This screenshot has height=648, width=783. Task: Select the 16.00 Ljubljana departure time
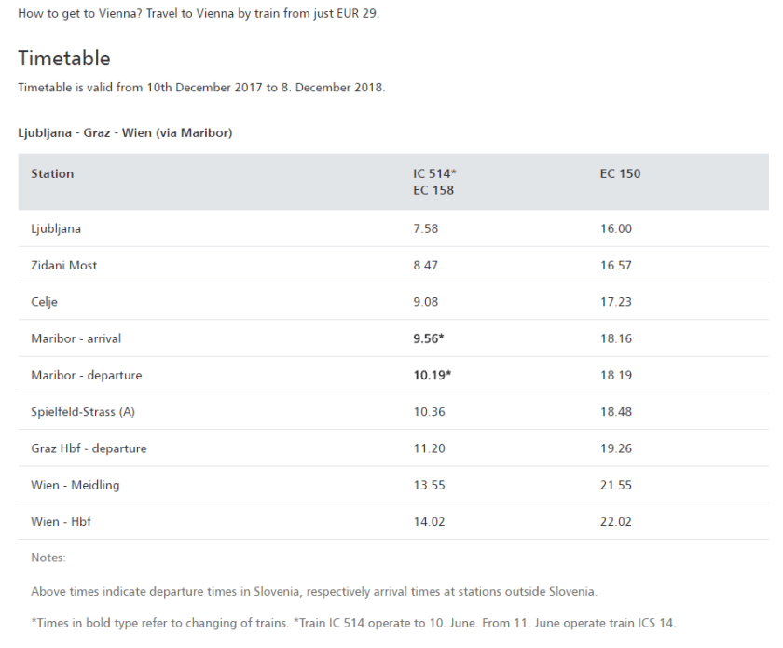point(616,228)
